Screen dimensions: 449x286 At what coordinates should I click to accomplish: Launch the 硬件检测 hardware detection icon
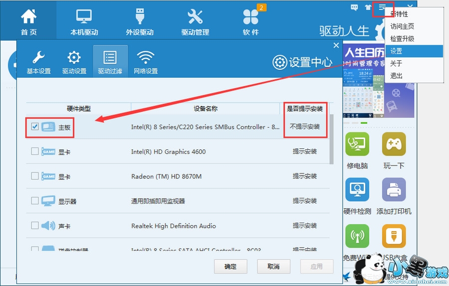pyautogui.click(x=357, y=190)
